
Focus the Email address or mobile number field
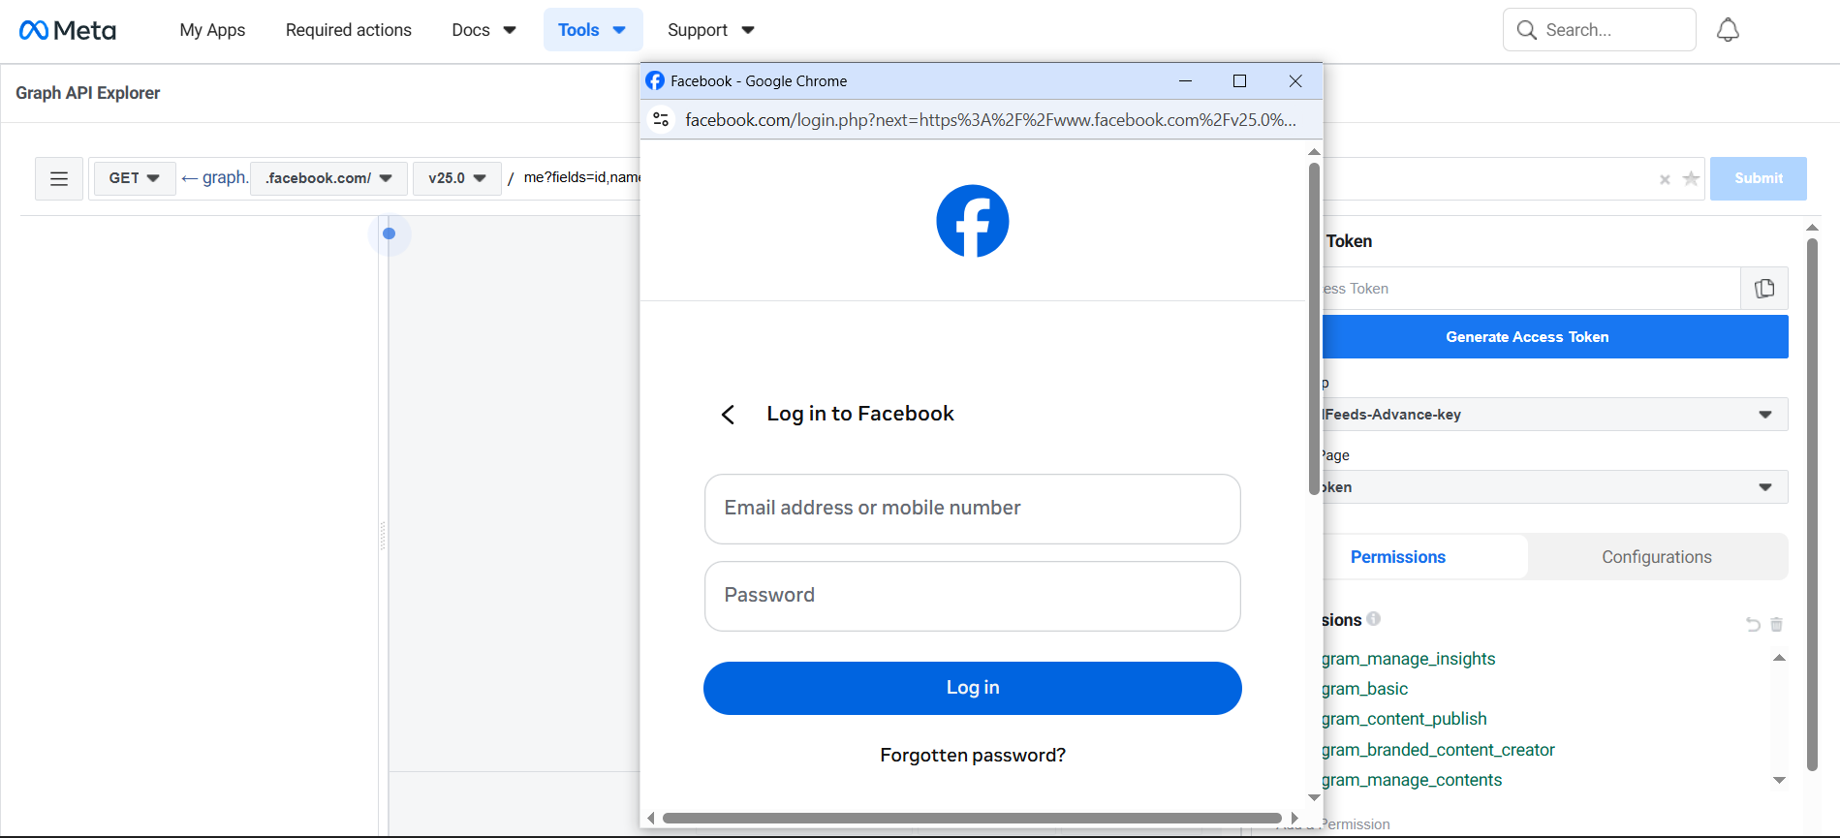(972, 509)
